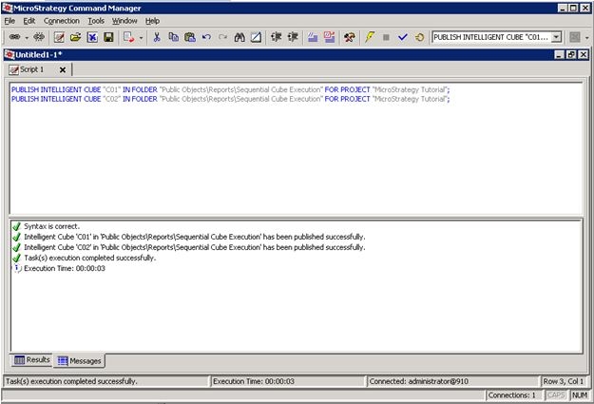
Task: Cut selected text with the scissors icon
Action: coord(157,37)
